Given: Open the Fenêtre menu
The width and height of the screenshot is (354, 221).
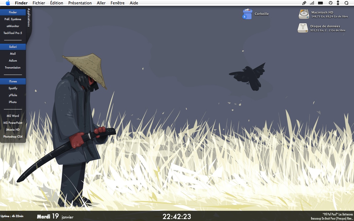Looking at the screenshot, I should 118,3.
